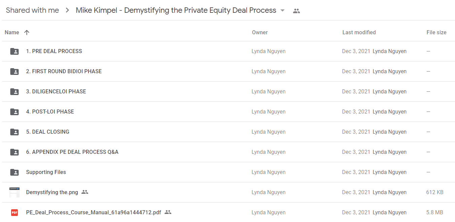Screen dimensions: 455x222
Task: Click the Owner column header
Action: (260, 32)
